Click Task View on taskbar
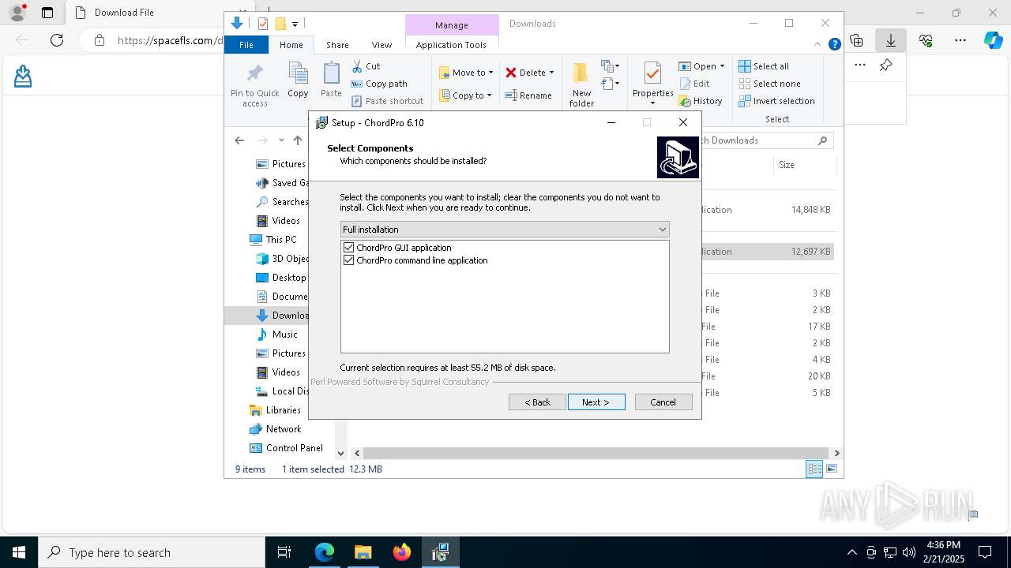Image resolution: width=1011 pixels, height=568 pixels. (x=284, y=553)
